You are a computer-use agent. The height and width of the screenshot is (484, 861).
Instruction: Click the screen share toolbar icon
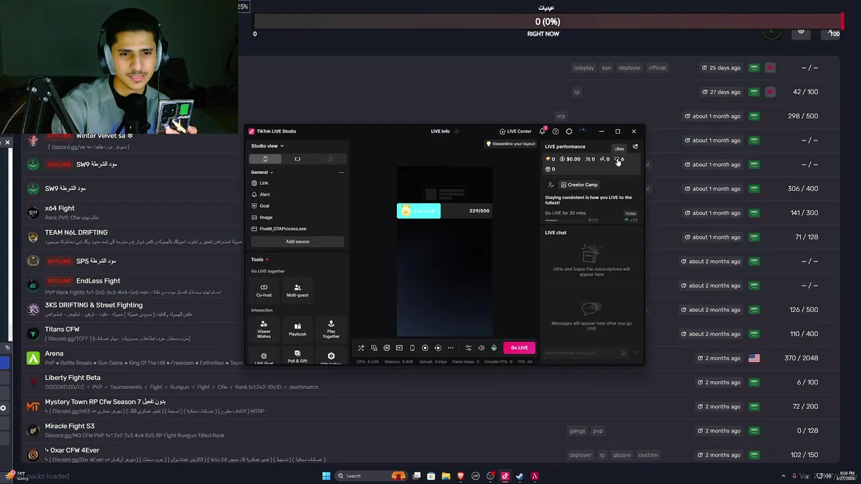click(x=374, y=348)
